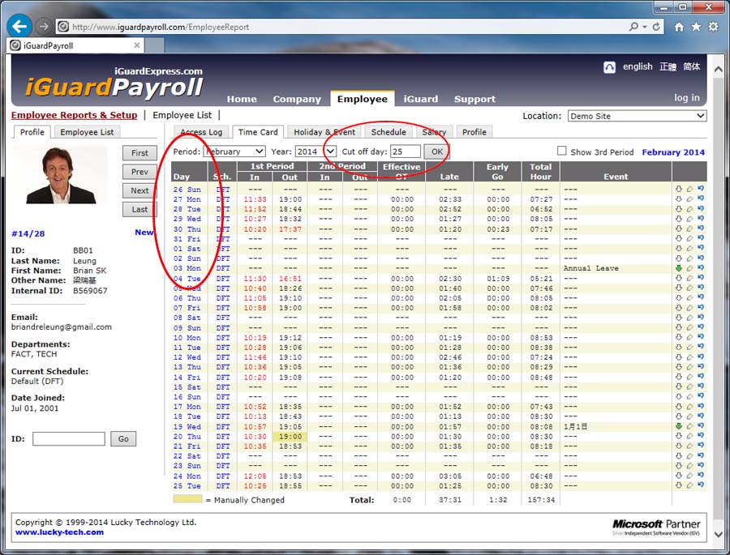The width and height of the screenshot is (730, 555).
Task: Open the Location dropdown showing Demo Site
Action: (x=637, y=116)
